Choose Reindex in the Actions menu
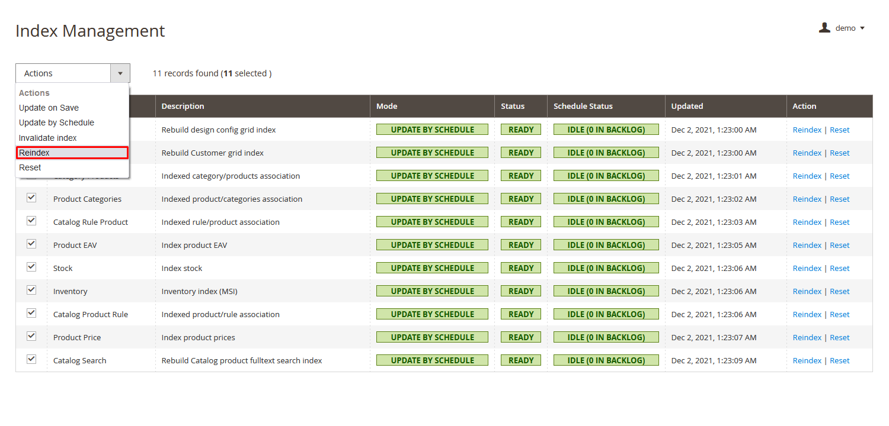The width and height of the screenshot is (889, 426). point(34,153)
